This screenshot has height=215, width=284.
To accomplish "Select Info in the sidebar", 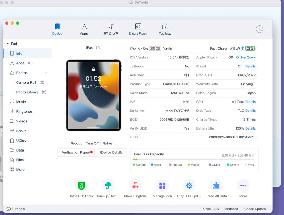I will click(x=27, y=53).
